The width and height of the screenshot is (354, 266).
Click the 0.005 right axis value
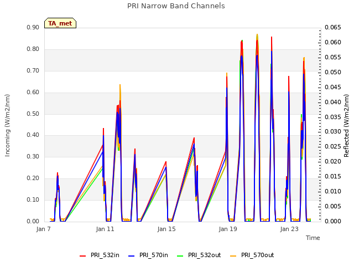tap(333, 206)
